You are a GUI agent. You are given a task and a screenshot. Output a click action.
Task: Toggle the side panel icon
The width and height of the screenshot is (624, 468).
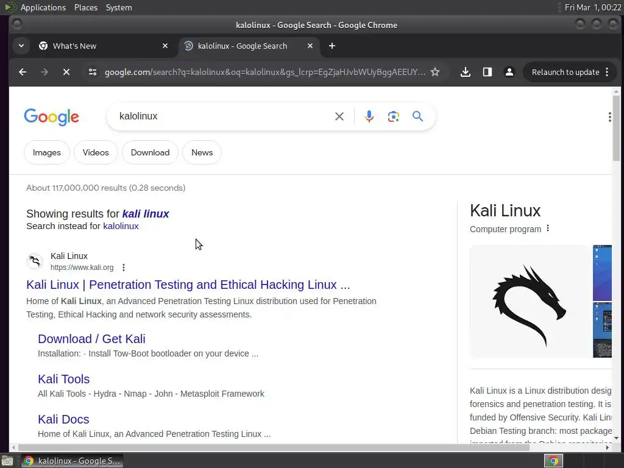(x=487, y=72)
